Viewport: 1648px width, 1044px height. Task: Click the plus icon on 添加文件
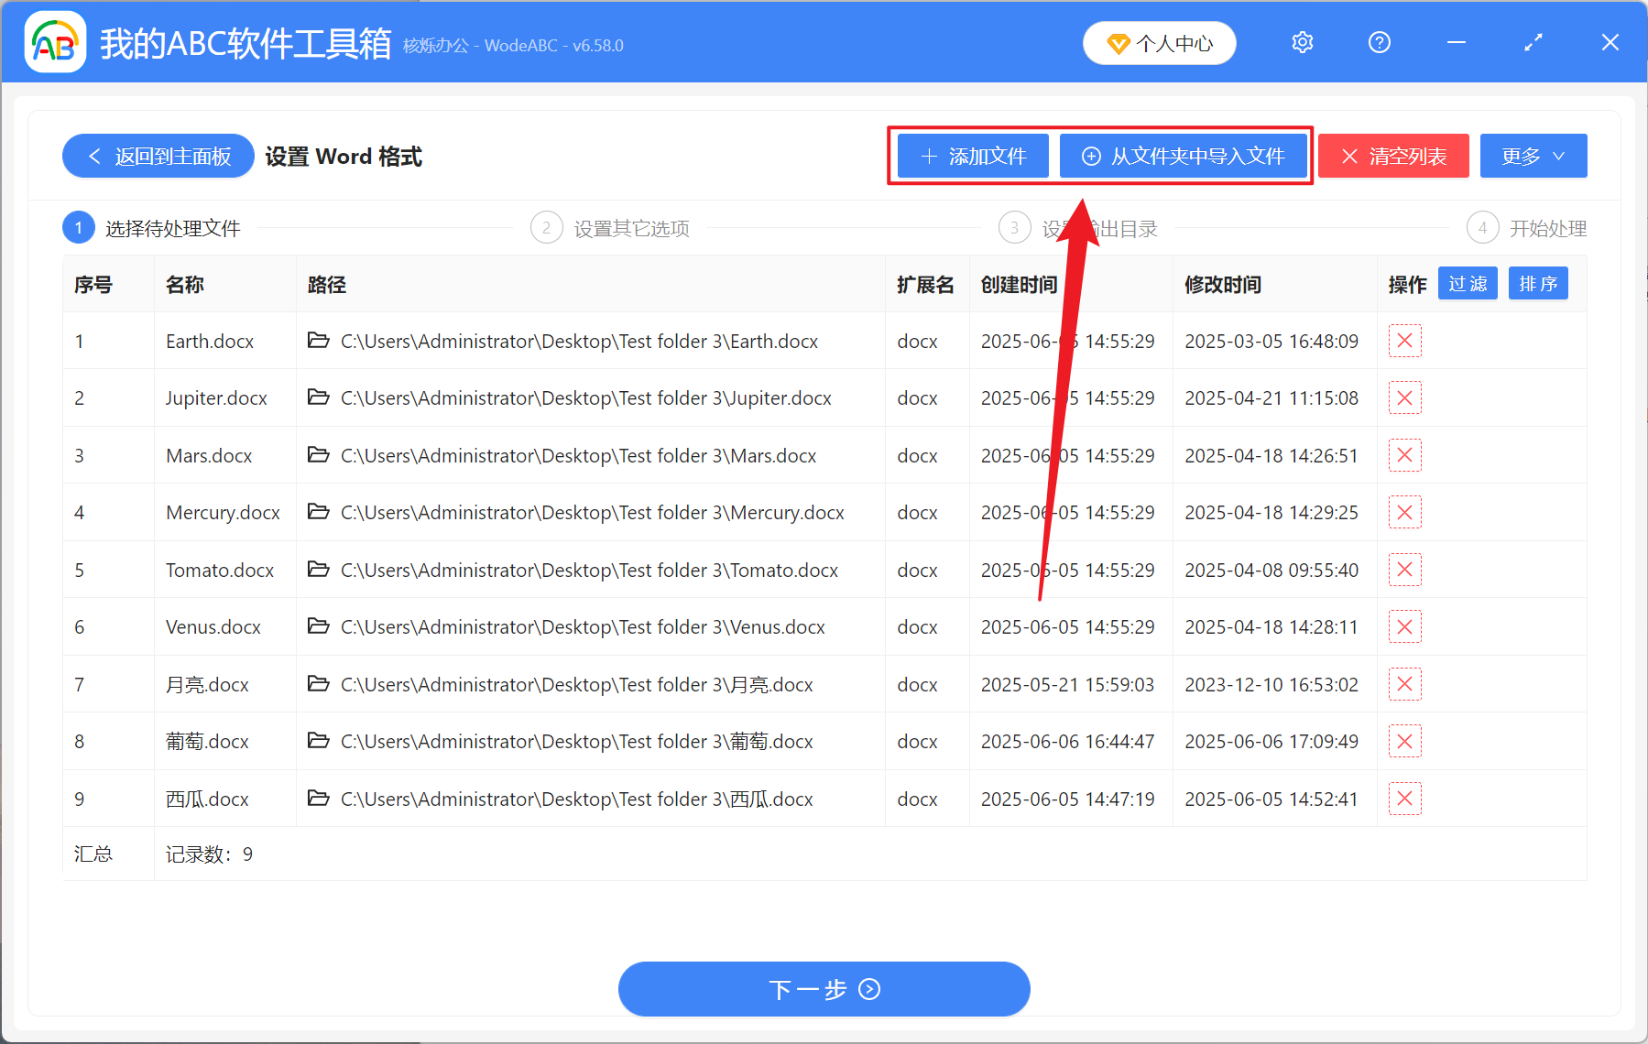point(928,156)
